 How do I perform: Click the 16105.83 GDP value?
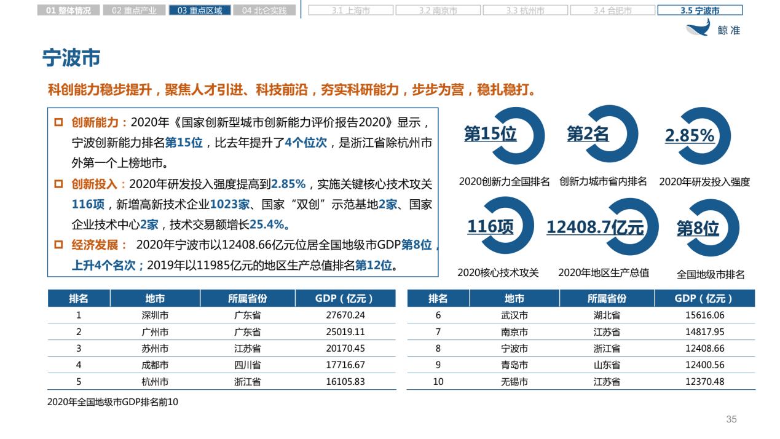point(345,382)
